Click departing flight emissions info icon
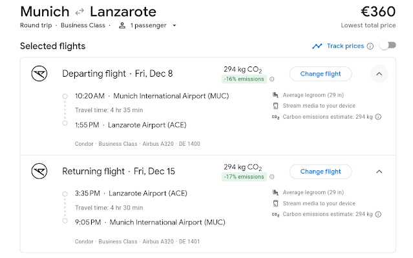This screenshot has width=413, height=258. pyautogui.click(x=271, y=79)
